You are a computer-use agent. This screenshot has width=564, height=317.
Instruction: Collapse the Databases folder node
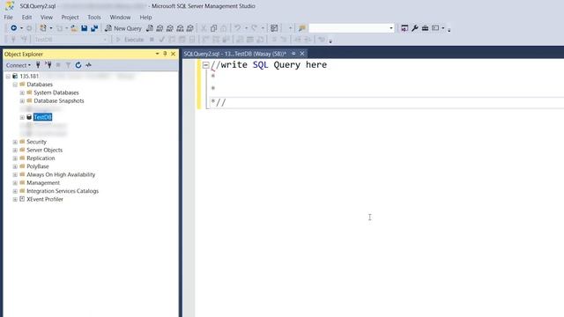point(15,85)
